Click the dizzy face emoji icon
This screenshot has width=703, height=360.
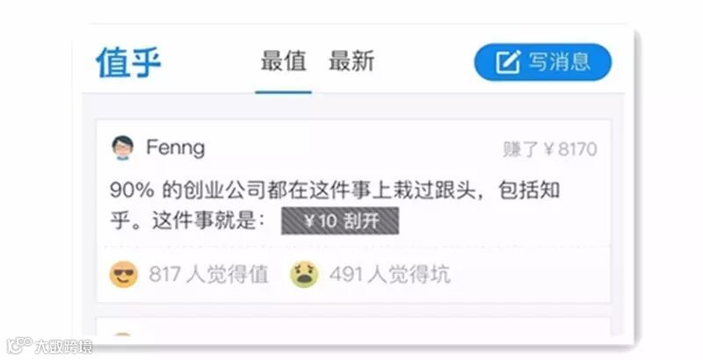point(304,274)
